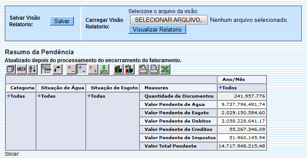Select the Valor Total Pendente label
The width and height of the screenshot is (307, 158).
178,146
